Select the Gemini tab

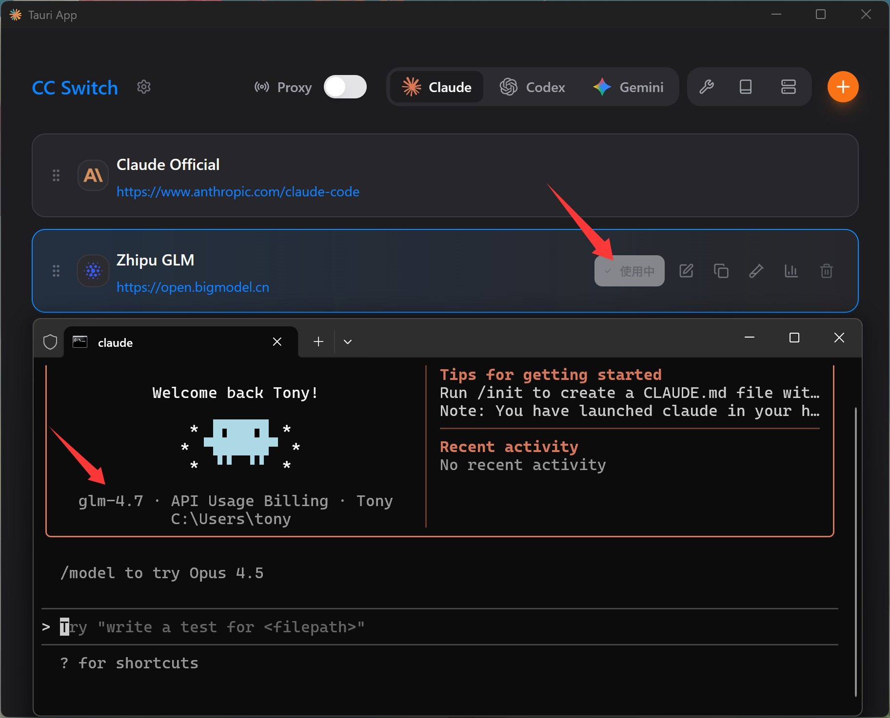click(x=628, y=87)
